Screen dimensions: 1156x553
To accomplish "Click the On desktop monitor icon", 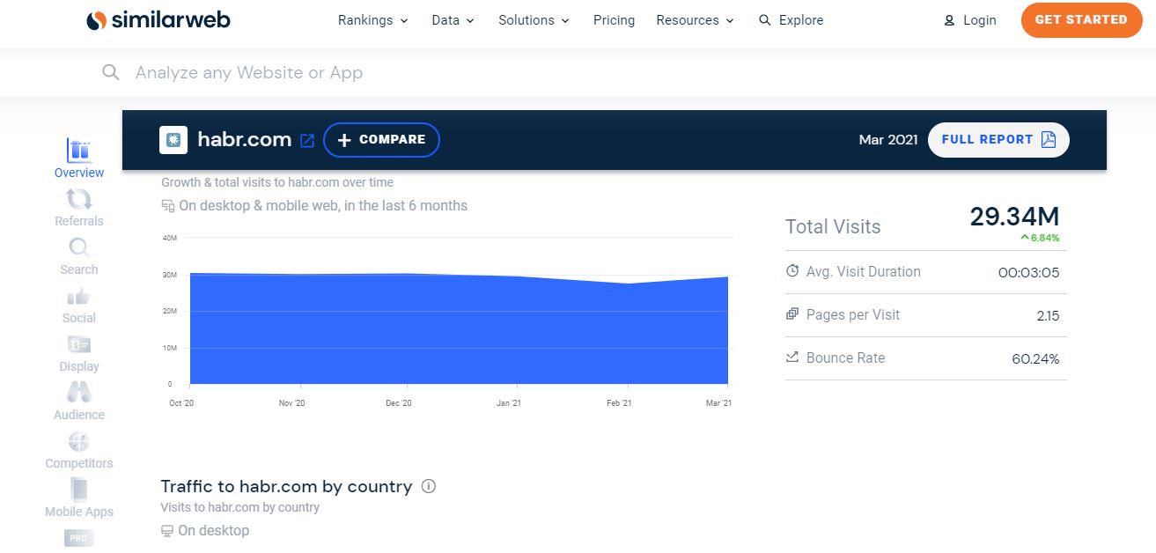I will 167,531.
